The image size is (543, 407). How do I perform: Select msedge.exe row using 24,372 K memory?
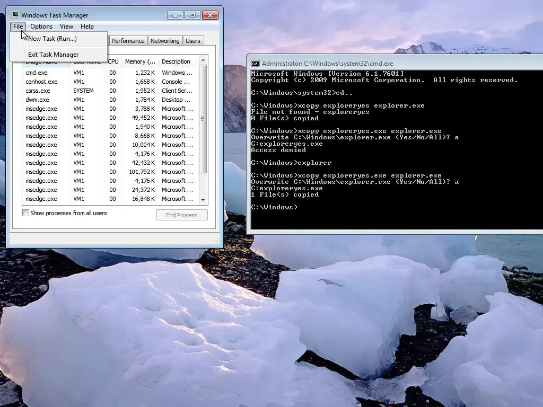tap(110, 190)
